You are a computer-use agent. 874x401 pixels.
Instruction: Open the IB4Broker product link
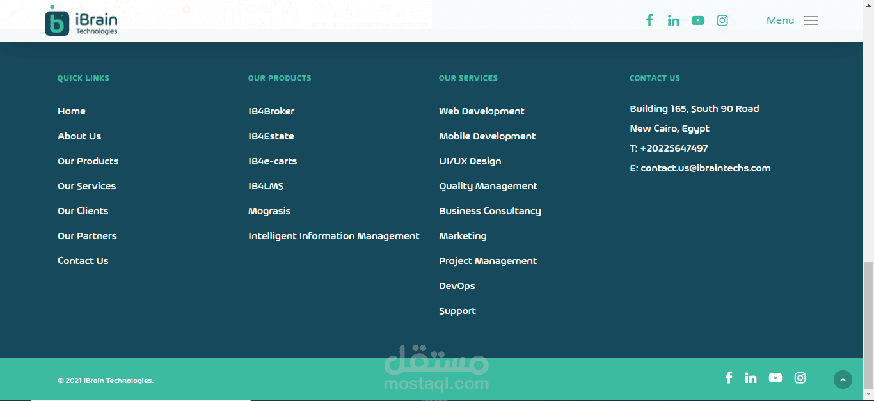(271, 111)
